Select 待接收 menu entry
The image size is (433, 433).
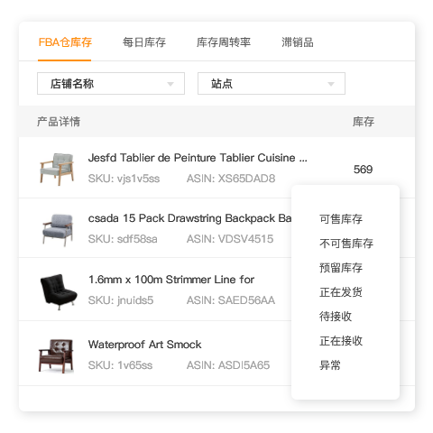pyautogui.click(x=336, y=317)
